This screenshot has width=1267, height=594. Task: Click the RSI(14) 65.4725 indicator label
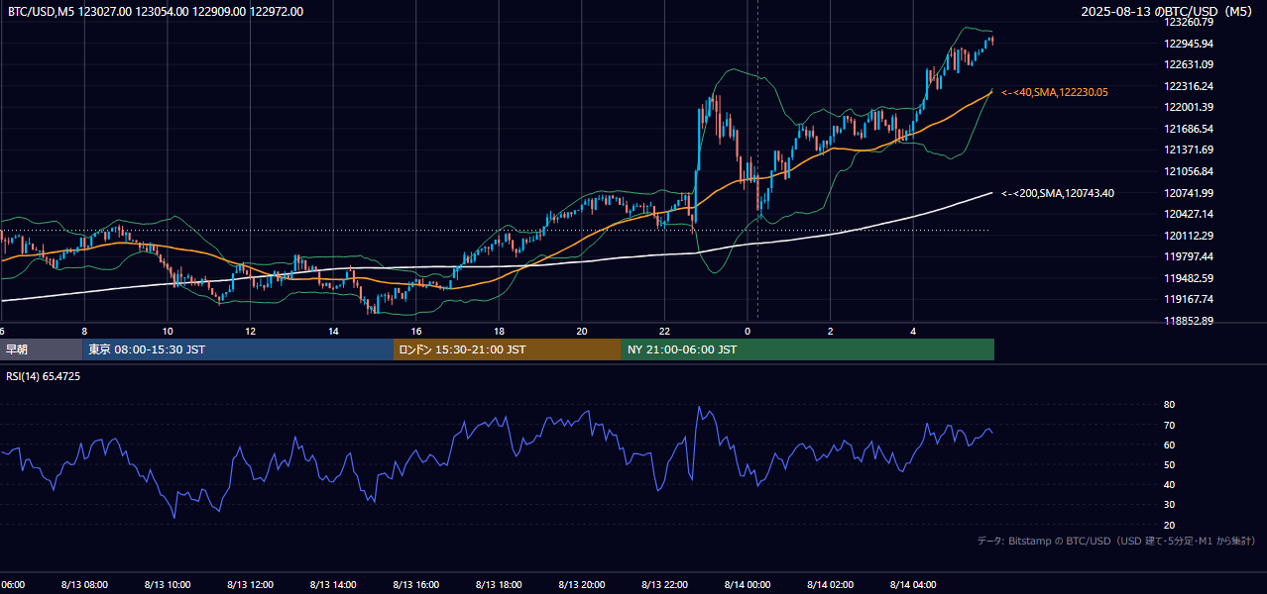pos(44,376)
